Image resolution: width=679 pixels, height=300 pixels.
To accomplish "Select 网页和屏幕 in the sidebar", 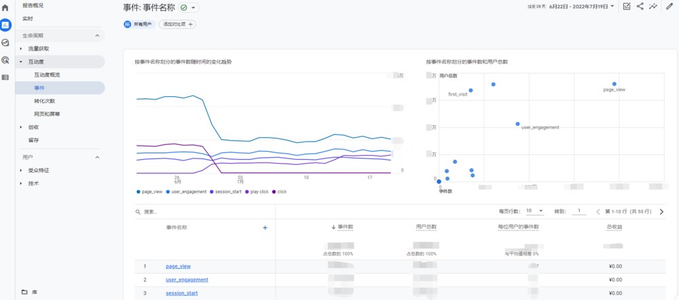I will click(x=47, y=114).
